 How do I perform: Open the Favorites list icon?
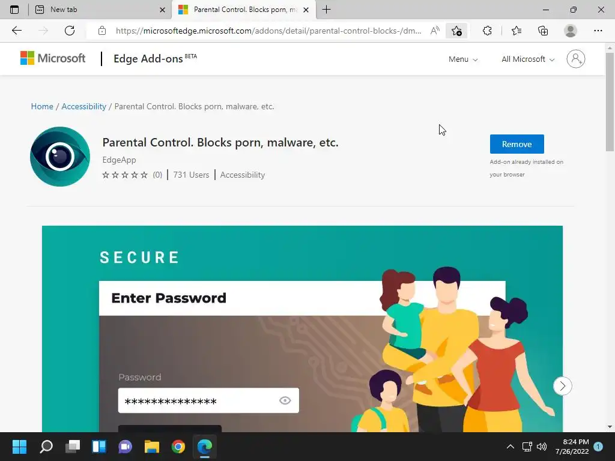pyautogui.click(x=516, y=31)
